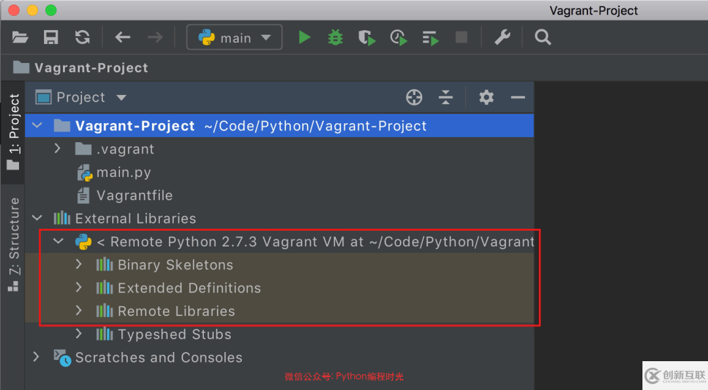708x390 pixels.
Task: Click the Save All disk icon
Action: (51, 37)
